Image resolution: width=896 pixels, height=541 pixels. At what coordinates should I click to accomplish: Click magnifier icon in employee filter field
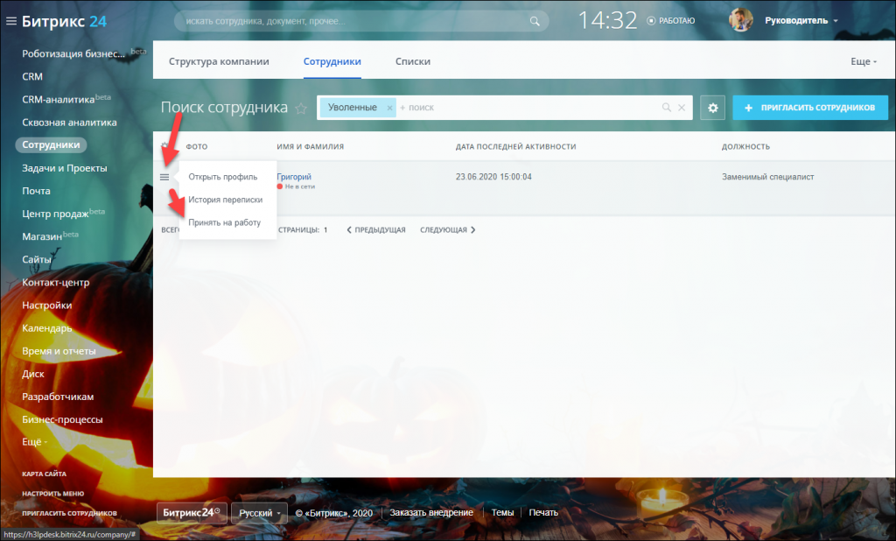(x=666, y=108)
